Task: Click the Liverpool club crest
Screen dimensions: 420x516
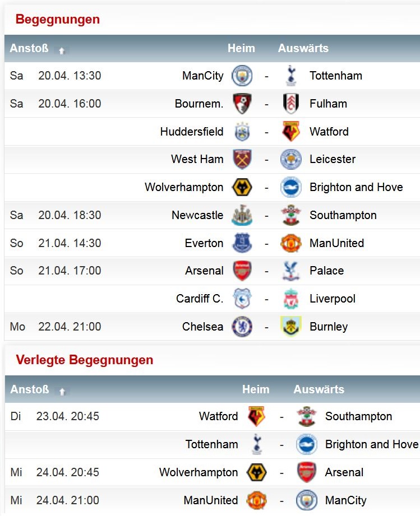Action: (291, 299)
